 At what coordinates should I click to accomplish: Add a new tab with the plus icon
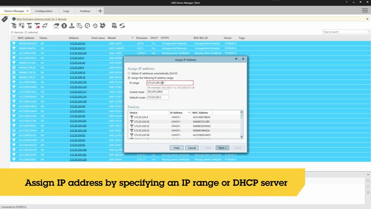coord(100,11)
